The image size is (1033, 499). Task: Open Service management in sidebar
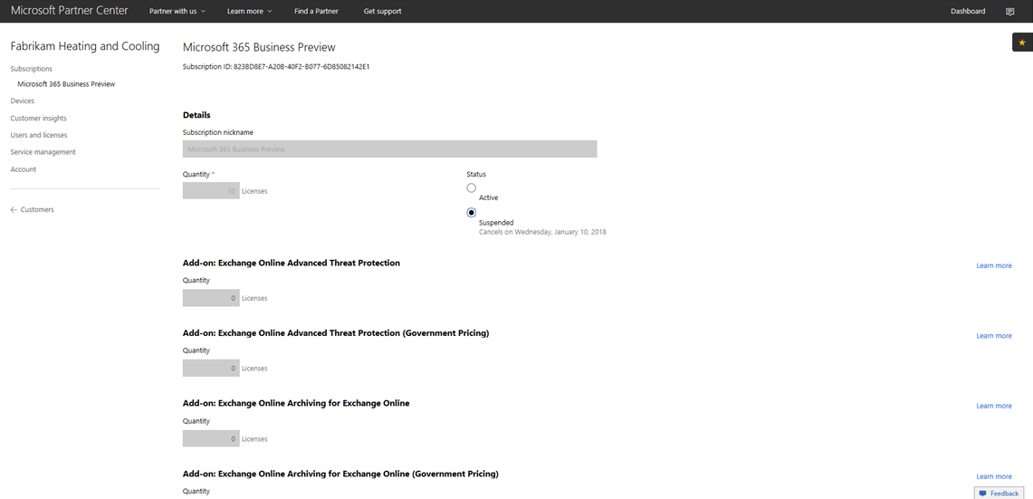click(x=43, y=152)
